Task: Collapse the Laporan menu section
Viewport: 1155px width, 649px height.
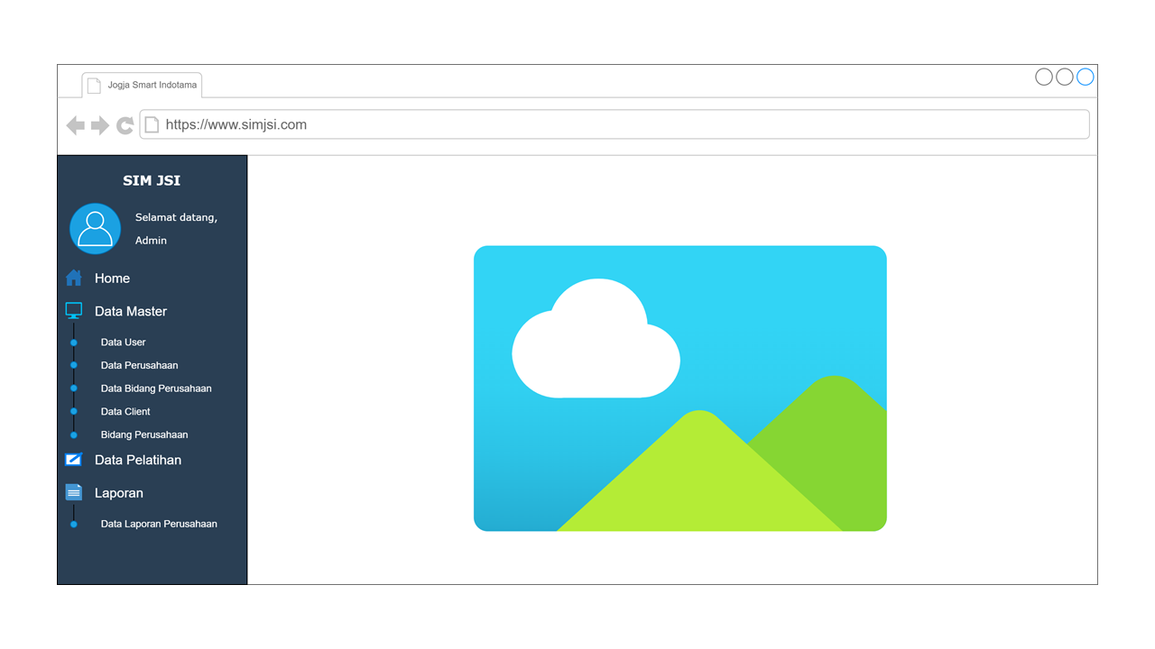Action: pos(119,494)
